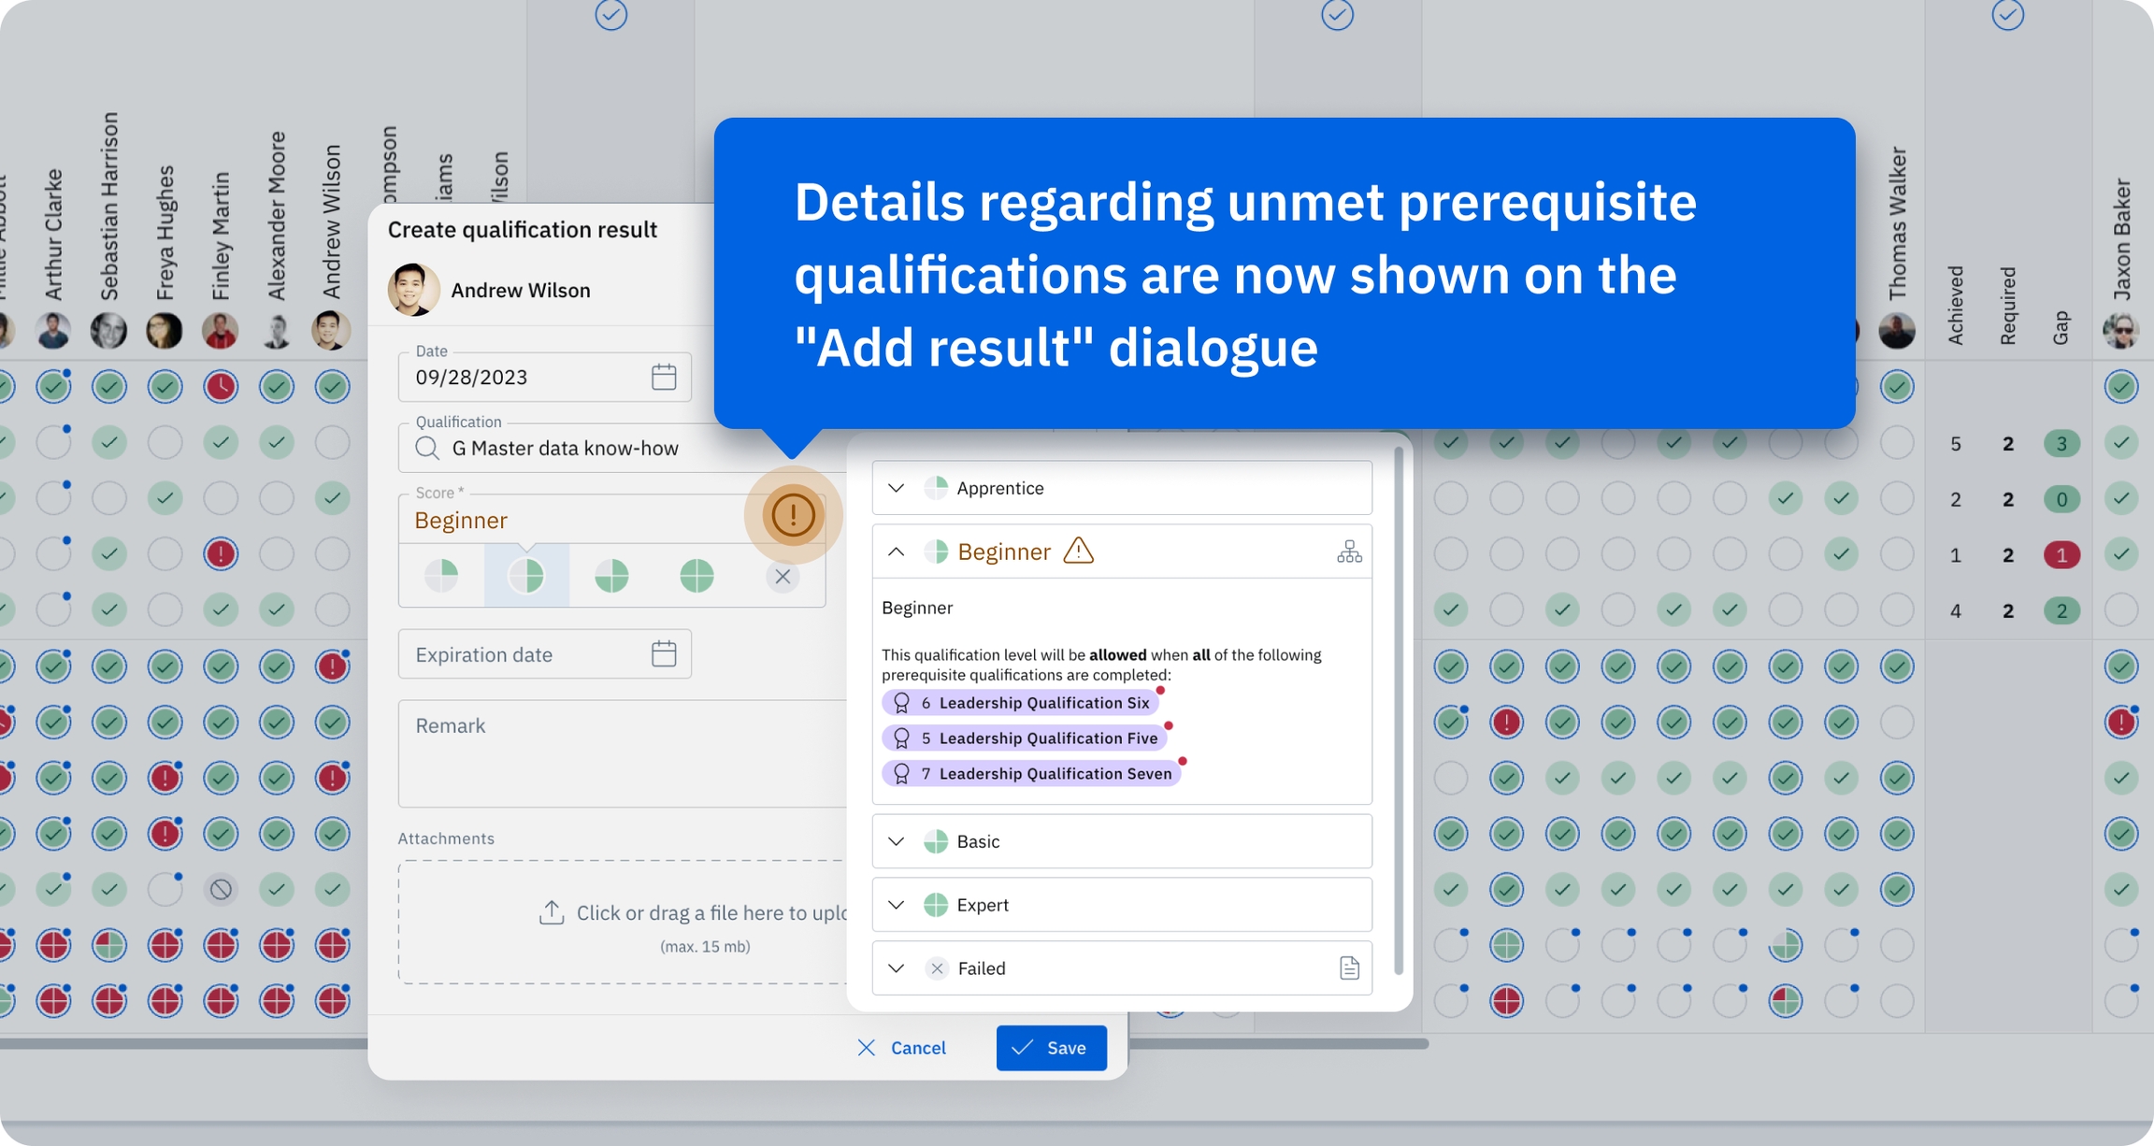This screenshot has width=2154, height=1146.
Task: Click the search icon in Qualification field
Action: click(x=427, y=448)
